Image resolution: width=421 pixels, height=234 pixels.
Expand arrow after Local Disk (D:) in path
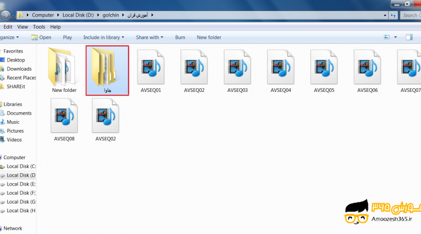[x=98, y=15]
